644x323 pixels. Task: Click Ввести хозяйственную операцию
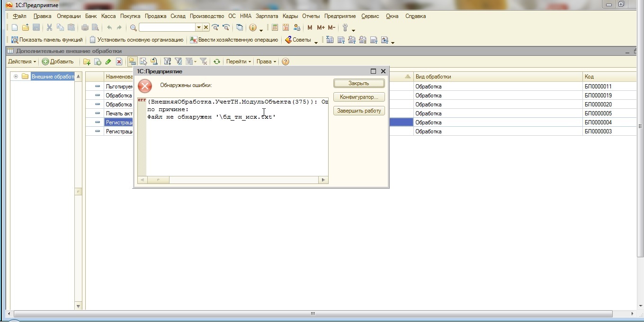(234, 40)
